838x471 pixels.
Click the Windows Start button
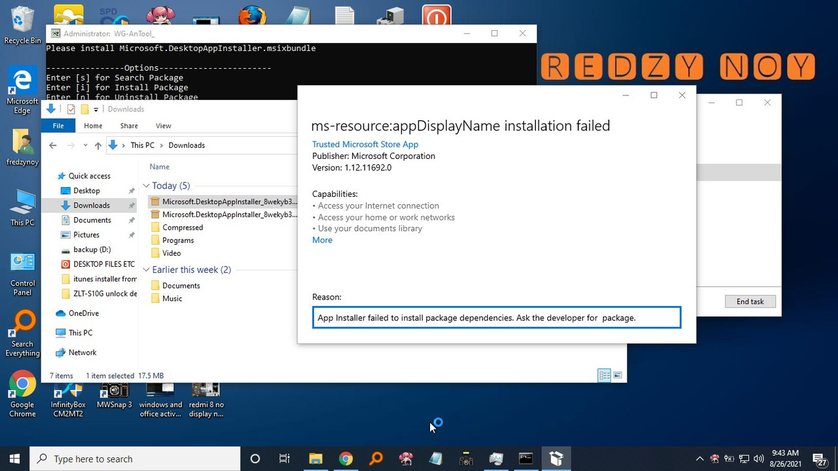15,459
